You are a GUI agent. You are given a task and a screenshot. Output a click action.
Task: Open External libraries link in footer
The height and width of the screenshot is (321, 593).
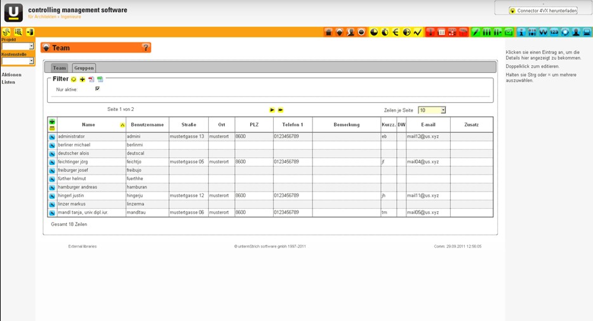(x=83, y=246)
